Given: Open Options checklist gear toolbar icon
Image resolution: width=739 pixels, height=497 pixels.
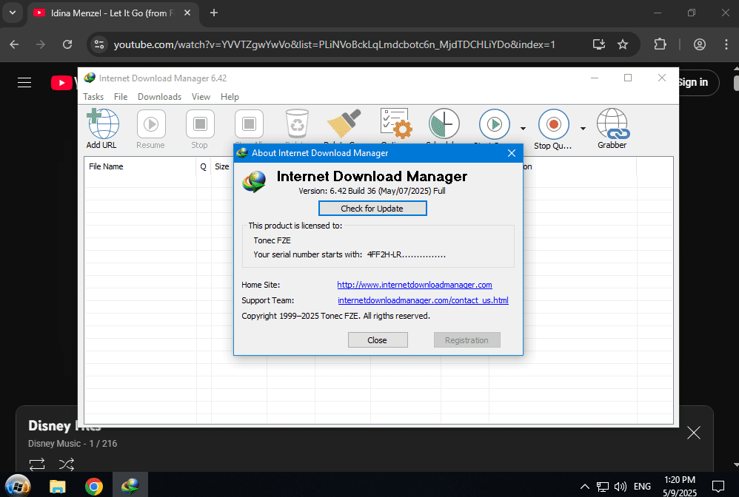Looking at the screenshot, I should tap(396, 124).
